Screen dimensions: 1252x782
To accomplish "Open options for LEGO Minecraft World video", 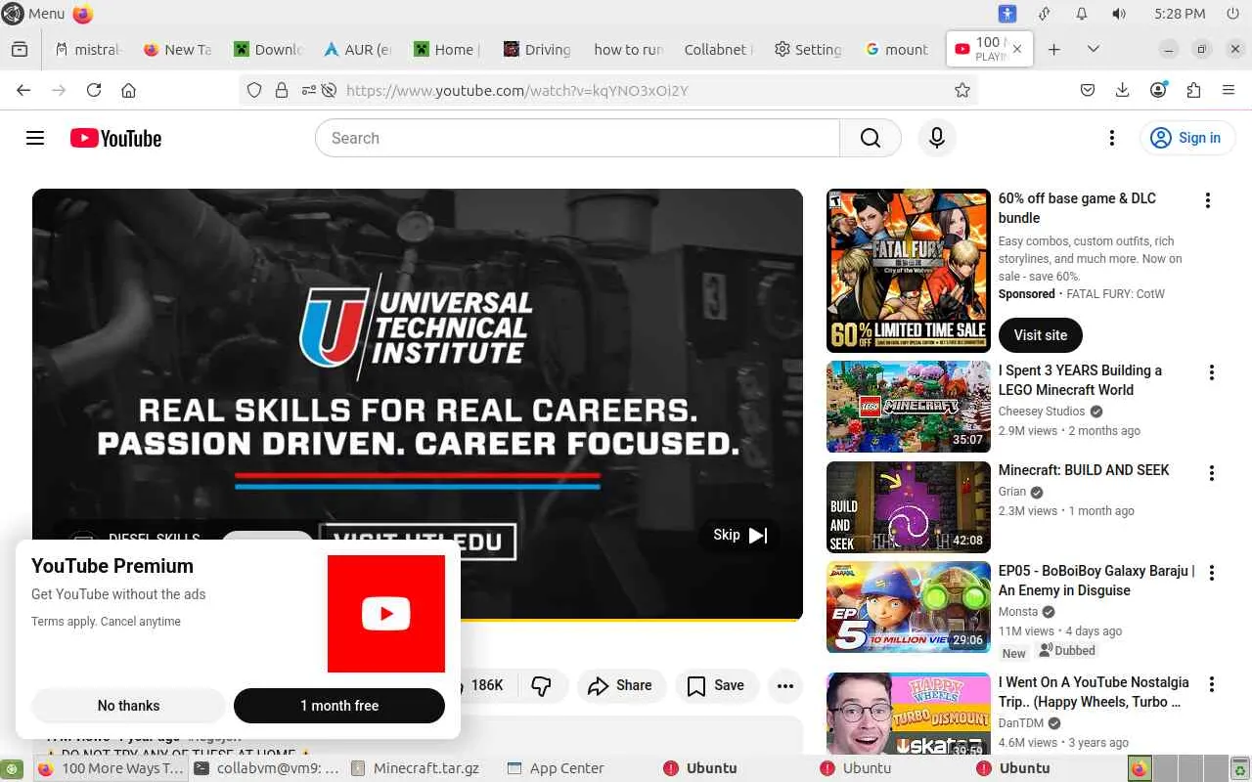I will 1212,372.
